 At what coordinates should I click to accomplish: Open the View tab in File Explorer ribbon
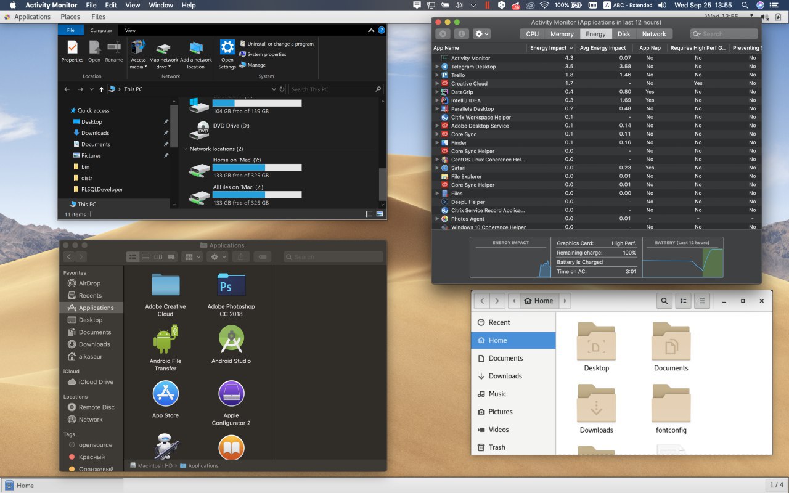[130, 30]
